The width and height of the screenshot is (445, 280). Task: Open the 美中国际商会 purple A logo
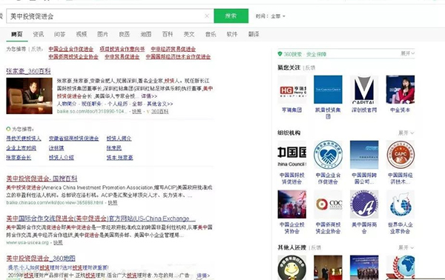click(x=364, y=204)
